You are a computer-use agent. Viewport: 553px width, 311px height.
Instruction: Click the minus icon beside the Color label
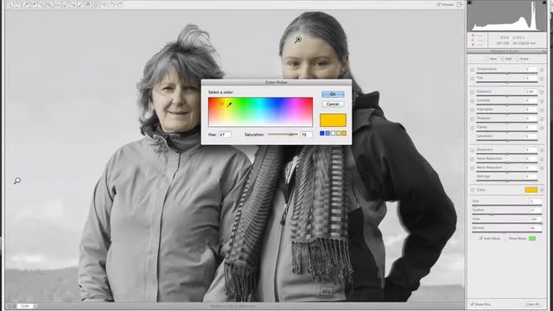coord(473,190)
